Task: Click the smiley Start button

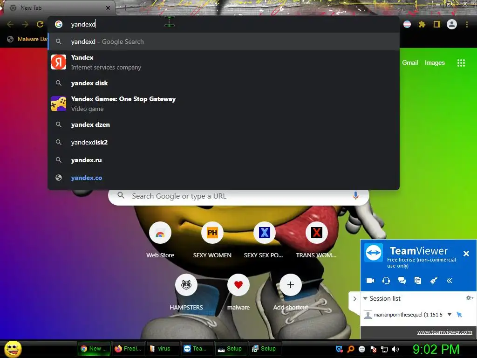Action: [x=13, y=349]
